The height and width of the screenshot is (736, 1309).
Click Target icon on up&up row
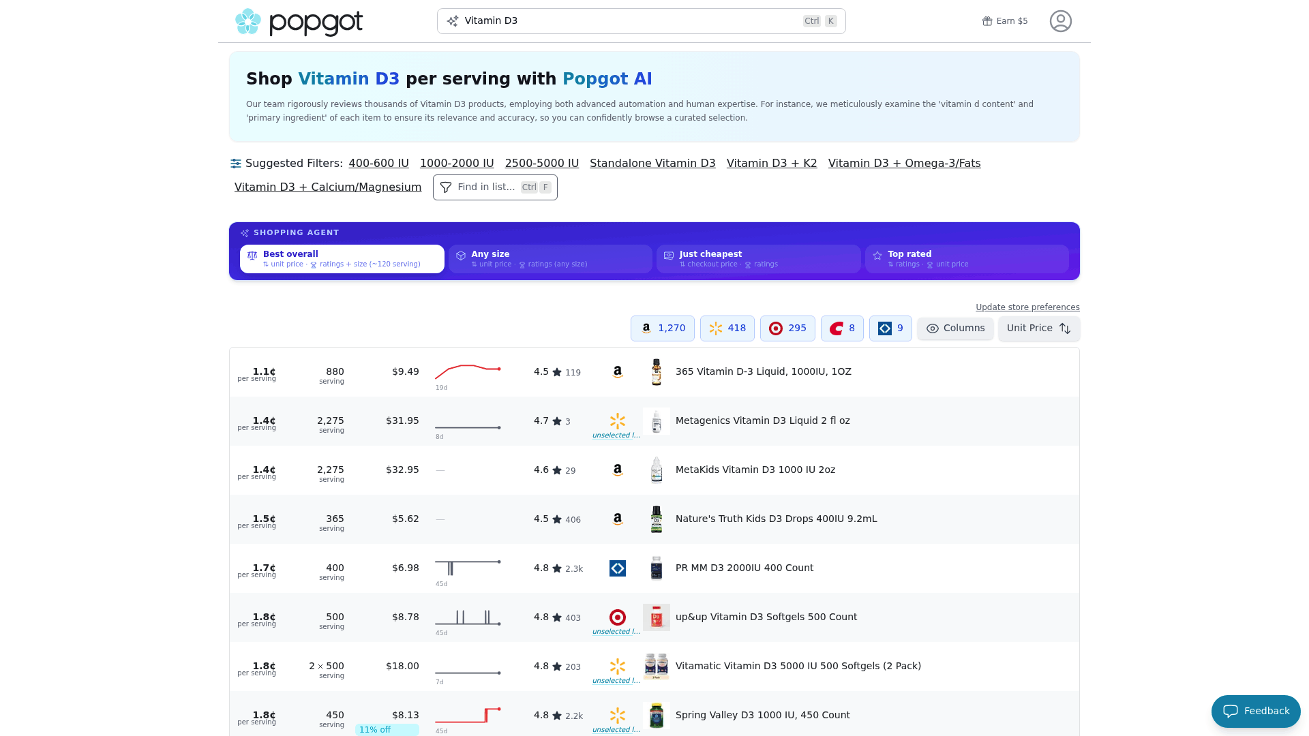617,617
